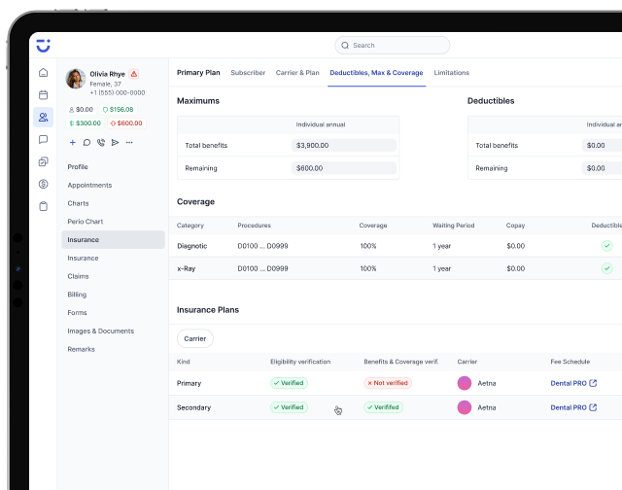Screen dimensions: 622x490
Task: Select the Diagnotic category cell
Action: click(192, 246)
